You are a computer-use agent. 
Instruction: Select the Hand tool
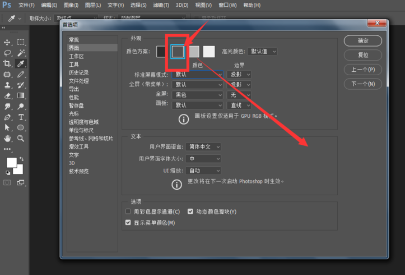7,139
